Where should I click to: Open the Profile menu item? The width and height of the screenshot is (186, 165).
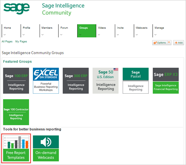tap(26, 28)
